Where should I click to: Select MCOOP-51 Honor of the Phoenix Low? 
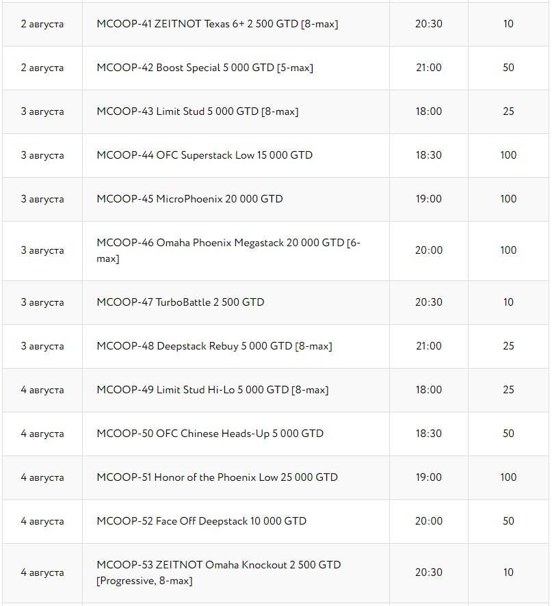tap(217, 477)
